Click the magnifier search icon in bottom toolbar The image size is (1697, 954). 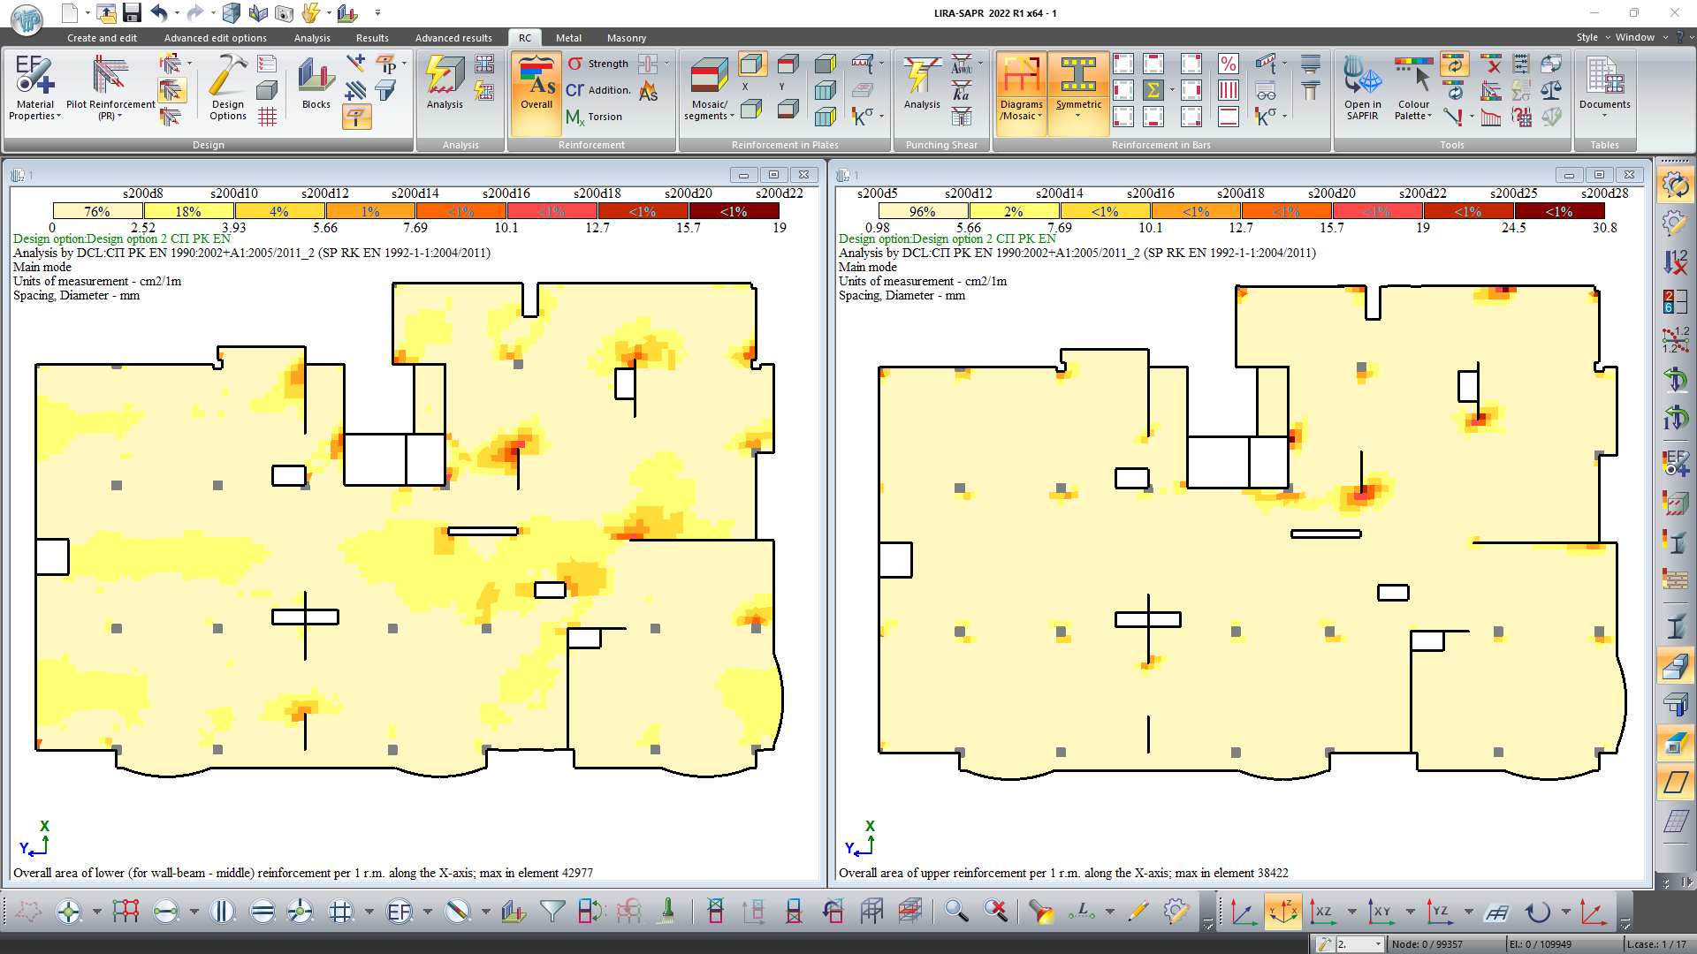point(955,911)
